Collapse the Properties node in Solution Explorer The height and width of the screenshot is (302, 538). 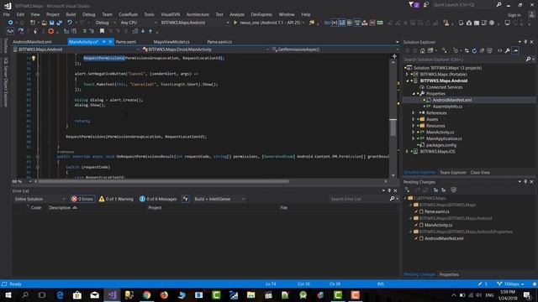tap(413, 93)
